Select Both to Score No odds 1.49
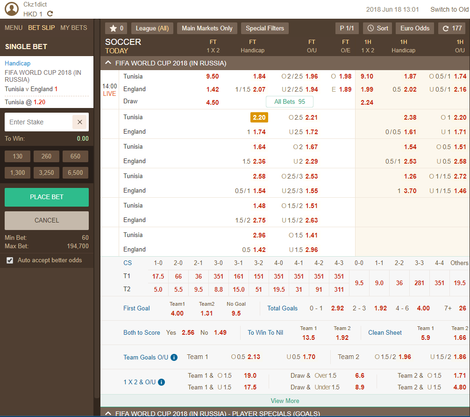Viewport: 470px width, 417px height. [220, 333]
